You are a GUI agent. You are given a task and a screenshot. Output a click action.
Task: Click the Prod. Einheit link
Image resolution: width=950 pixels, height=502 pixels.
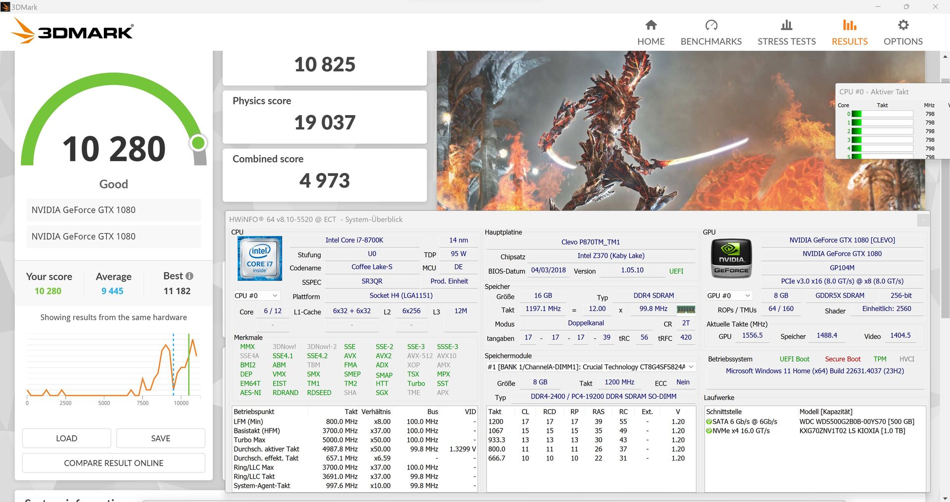tap(449, 281)
